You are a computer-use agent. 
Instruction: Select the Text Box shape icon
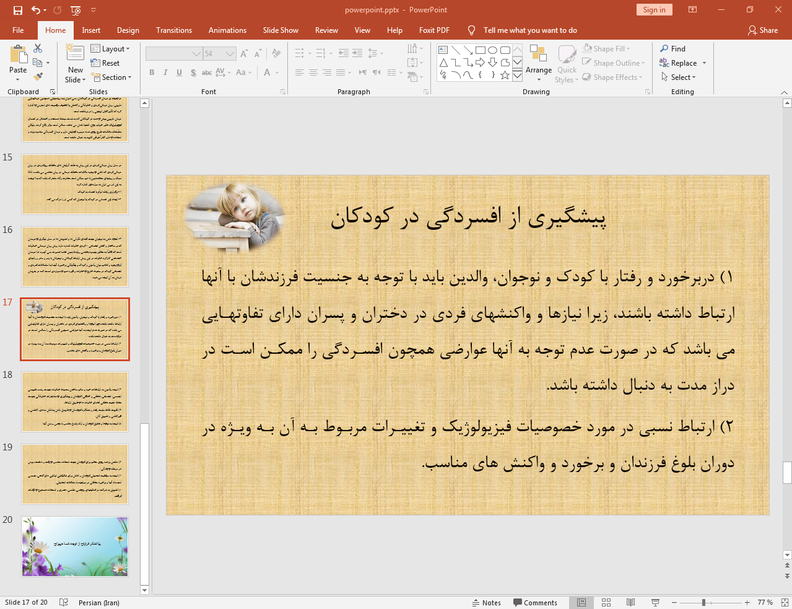coord(443,50)
